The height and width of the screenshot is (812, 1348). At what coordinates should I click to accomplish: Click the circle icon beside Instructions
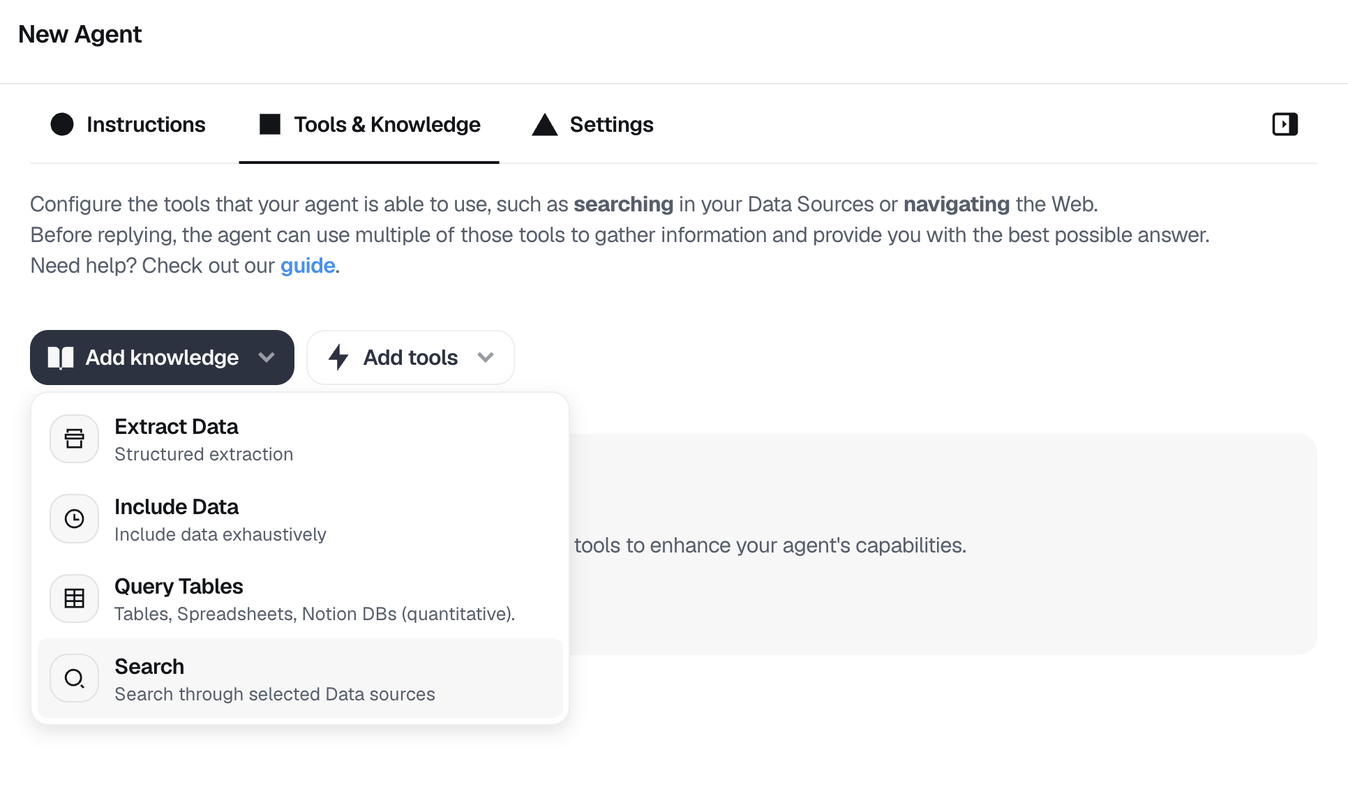click(62, 124)
